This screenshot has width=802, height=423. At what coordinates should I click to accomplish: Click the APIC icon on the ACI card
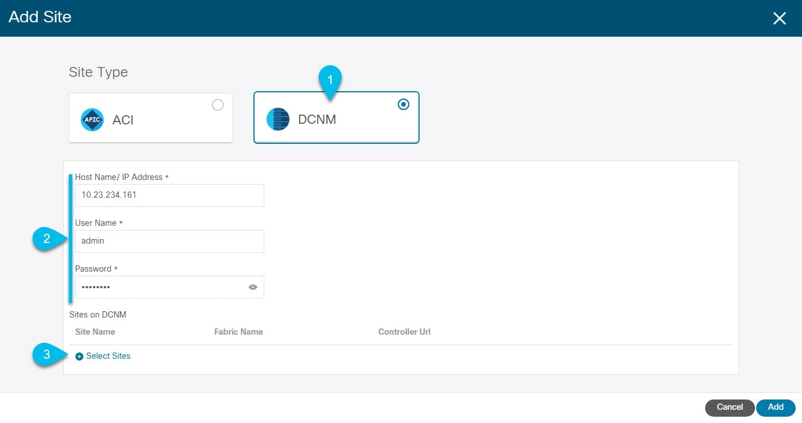(92, 120)
